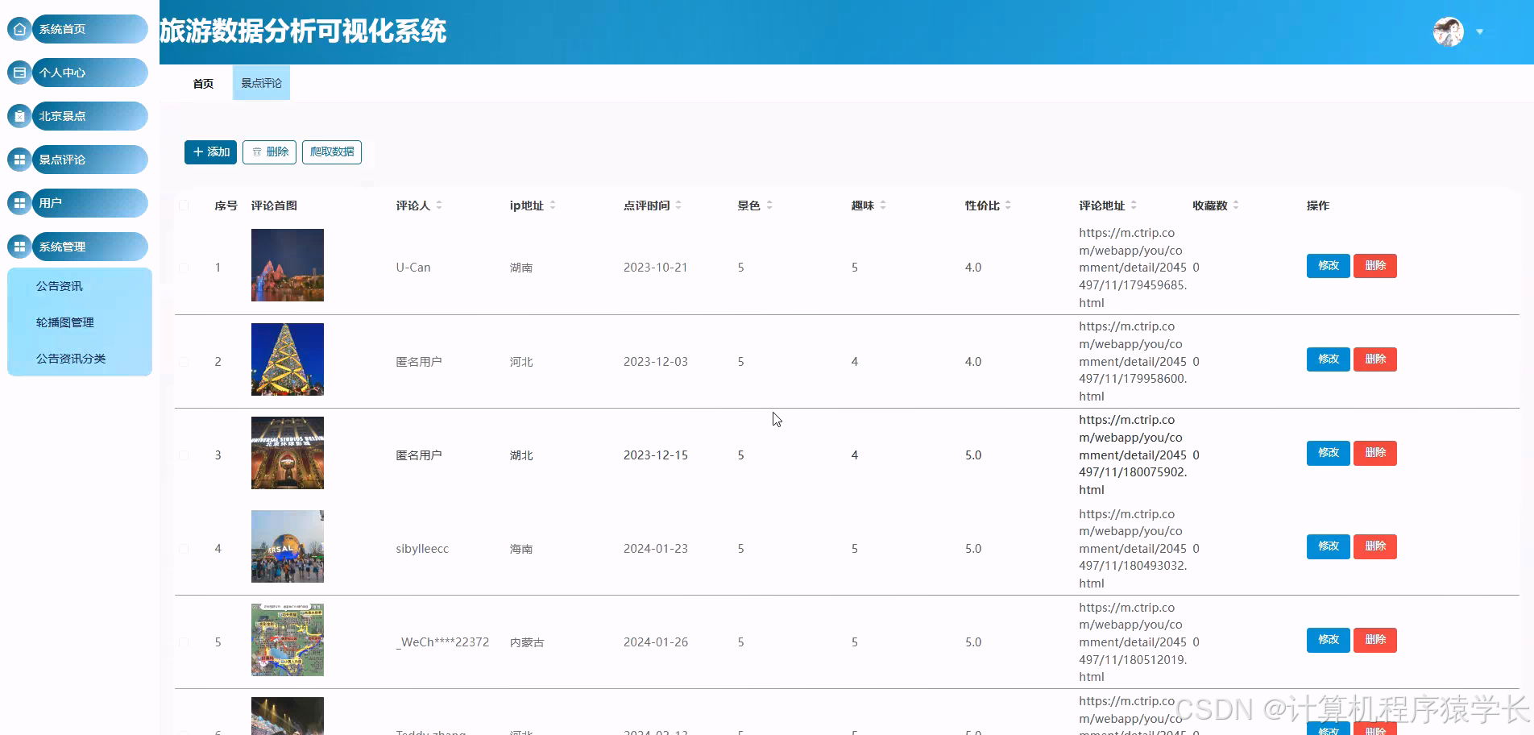Check the row 1 checkbox for U-Can
1534x735 pixels.
[x=184, y=268]
